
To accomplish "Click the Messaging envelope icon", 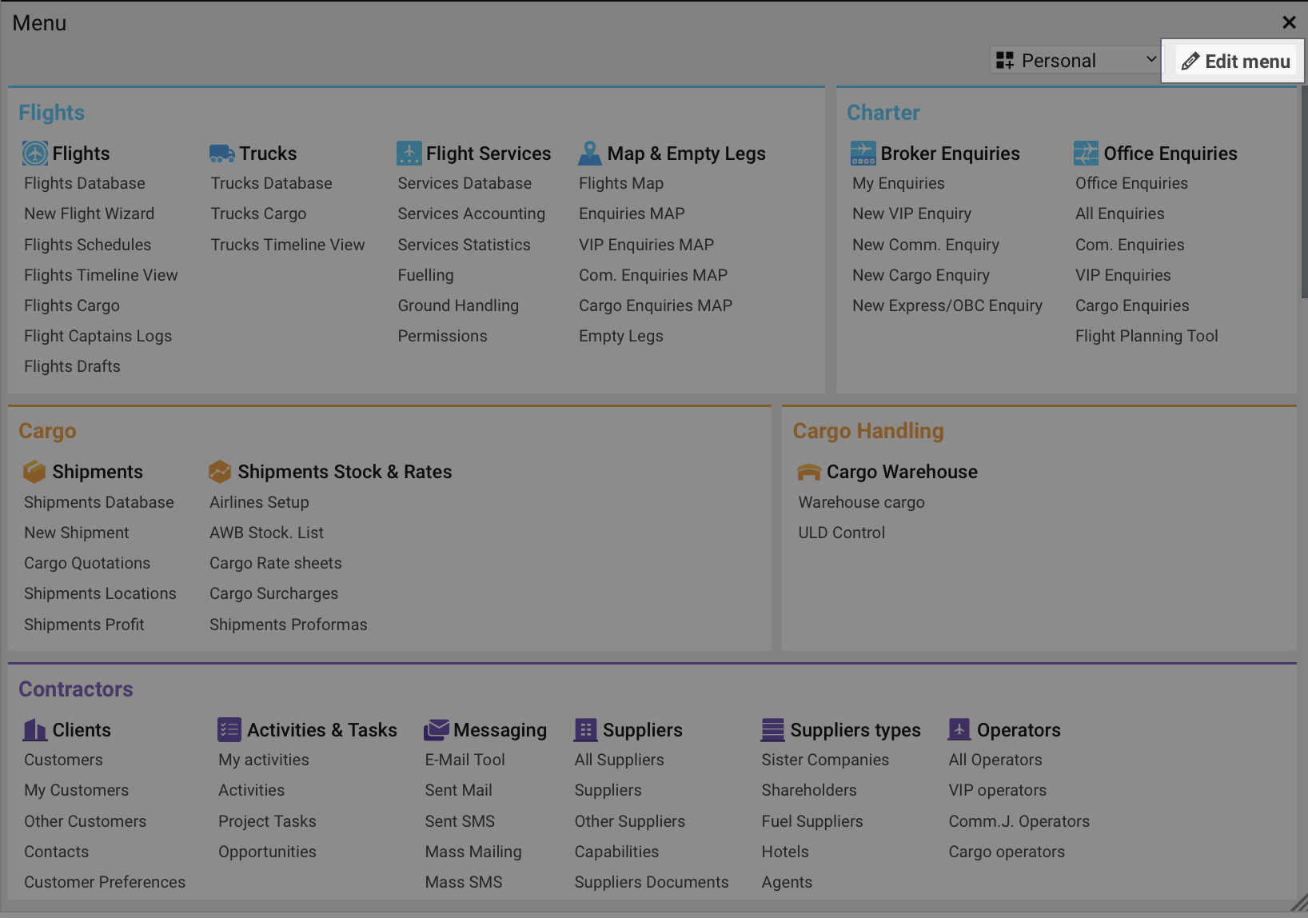I will point(437,729).
